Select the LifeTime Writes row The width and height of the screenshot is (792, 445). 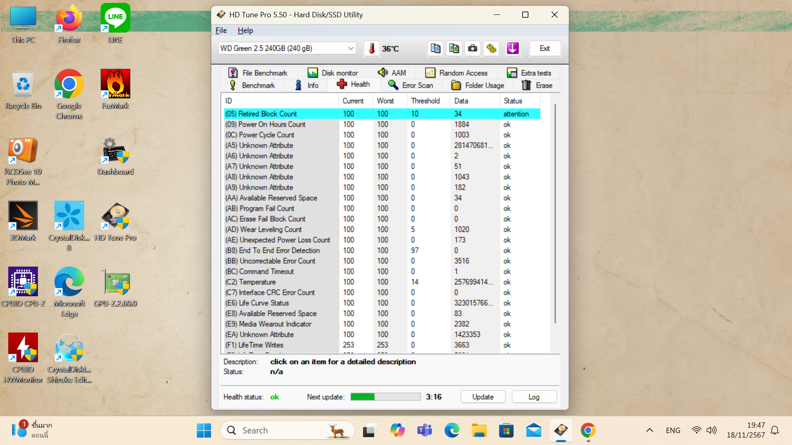pyautogui.click(x=382, y=345)
